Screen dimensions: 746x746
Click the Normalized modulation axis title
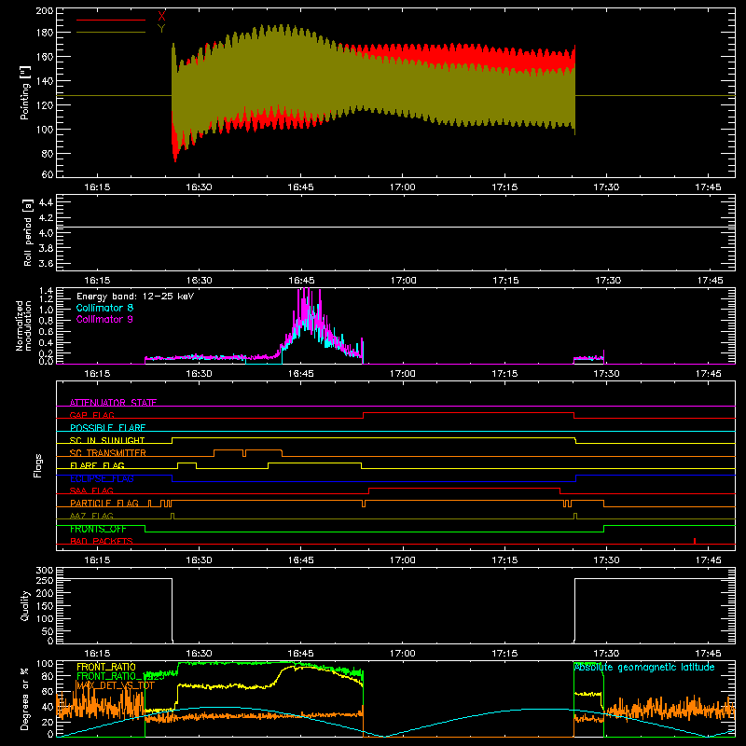[23, 325]
